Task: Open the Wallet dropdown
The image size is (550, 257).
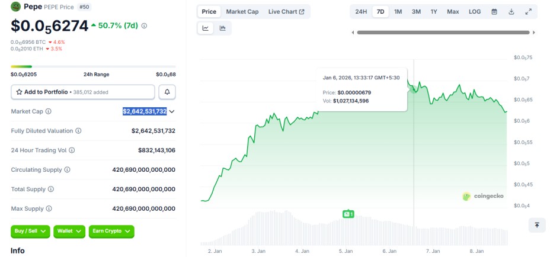Action: (69, 232)
